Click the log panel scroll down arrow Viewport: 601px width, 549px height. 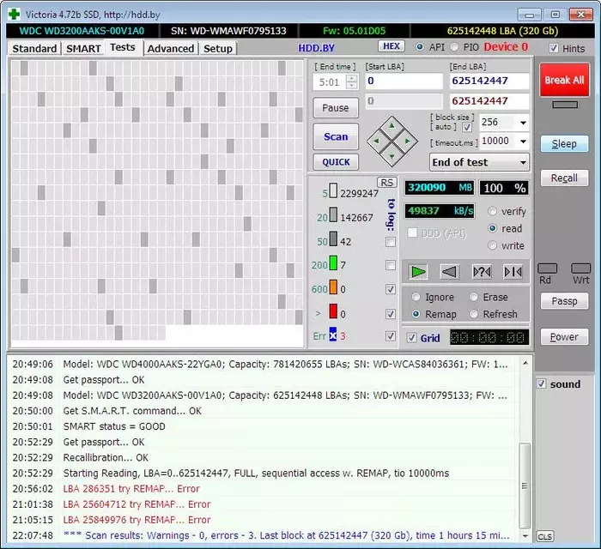click(525, 536)
